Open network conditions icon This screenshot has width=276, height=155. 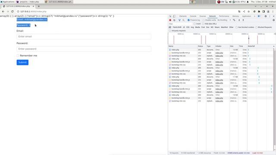pyautogui.click(x=234, y=20)
